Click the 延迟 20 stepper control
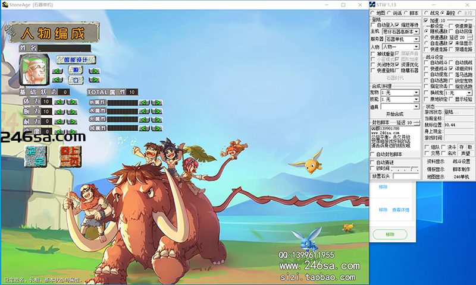 [x=470, y=37]
